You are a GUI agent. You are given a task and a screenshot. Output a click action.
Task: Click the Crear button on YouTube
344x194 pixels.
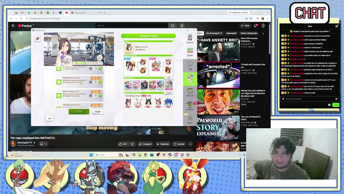pos(245,26)
